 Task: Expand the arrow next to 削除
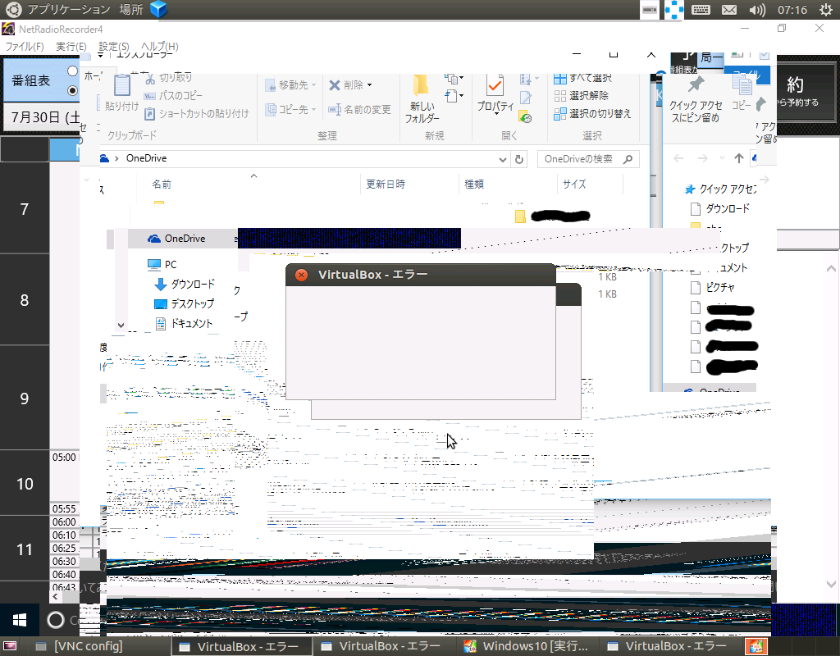click(x=370, y=85)
